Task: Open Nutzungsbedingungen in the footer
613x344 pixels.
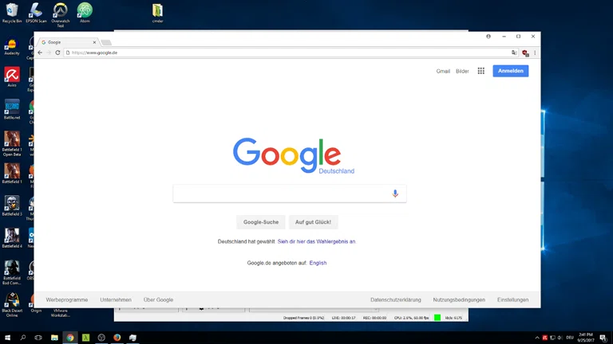Action: 459,299
